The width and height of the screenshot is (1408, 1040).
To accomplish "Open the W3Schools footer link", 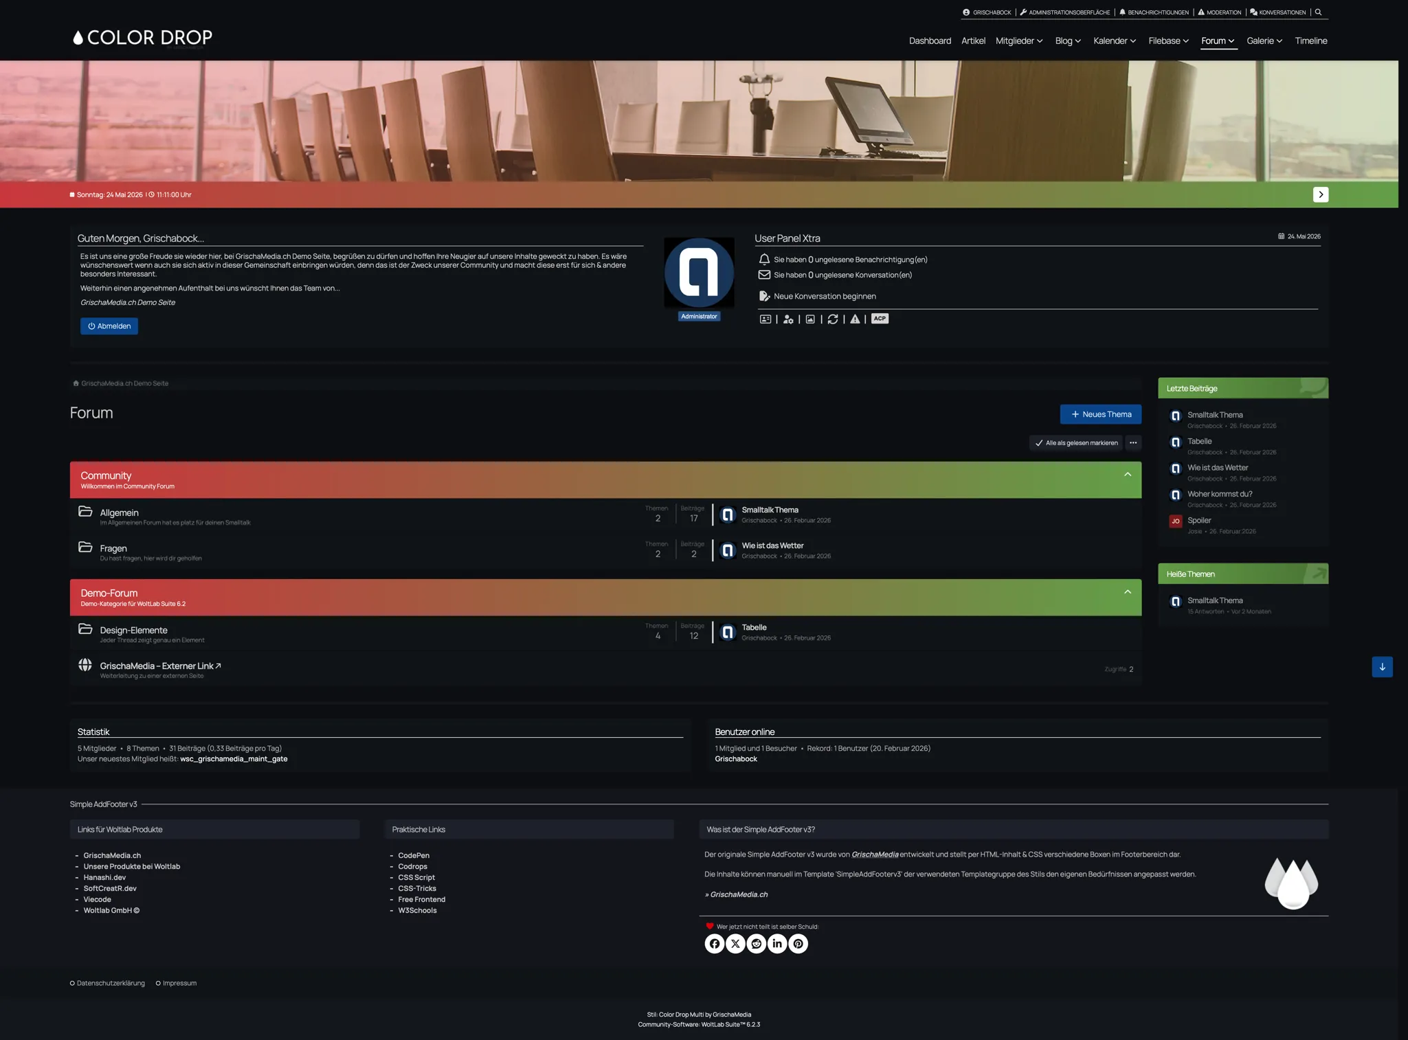I will (417, 910).
